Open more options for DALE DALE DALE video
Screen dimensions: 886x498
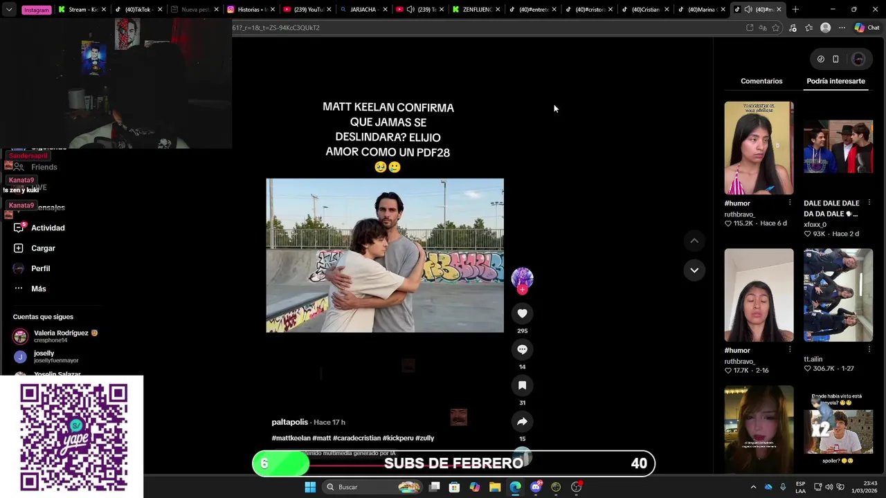coord(869,203)
